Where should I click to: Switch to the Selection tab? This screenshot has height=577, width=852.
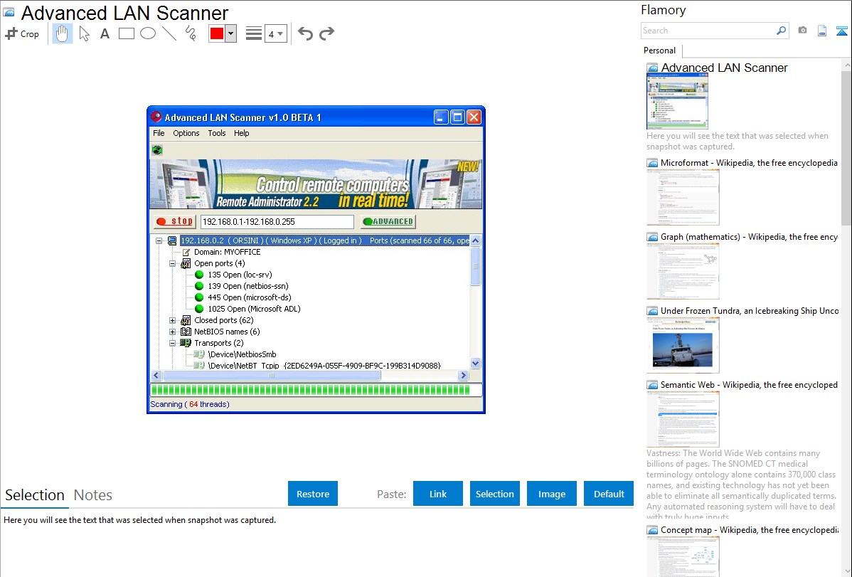pyautogui.click(x=35, y=495)
